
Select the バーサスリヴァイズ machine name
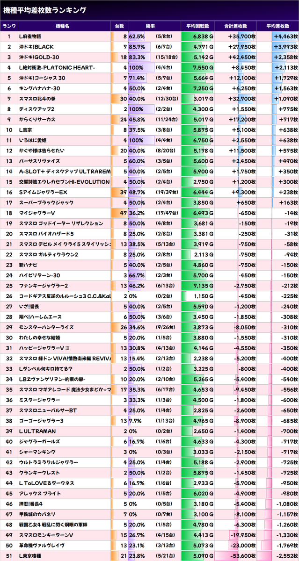pos(40,161)
